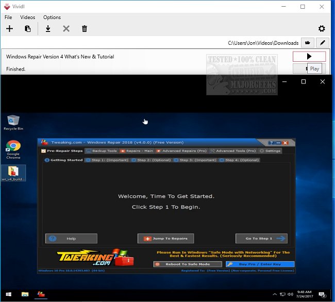
Task: Select the Getting Started sub-tab
Action: coord(64,160)
